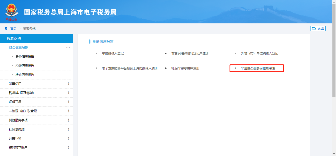The height and width of the screenshot is (156, 336).
Task: Click 我要办税 in breadcrumb
Action: coord(29,29)
